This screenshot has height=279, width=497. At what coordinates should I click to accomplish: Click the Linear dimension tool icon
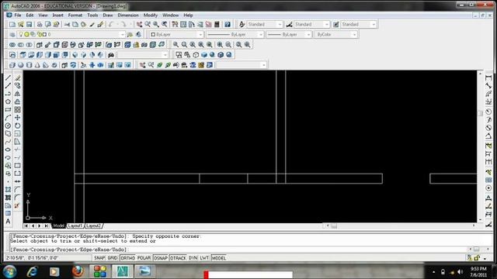coord(488,77)
